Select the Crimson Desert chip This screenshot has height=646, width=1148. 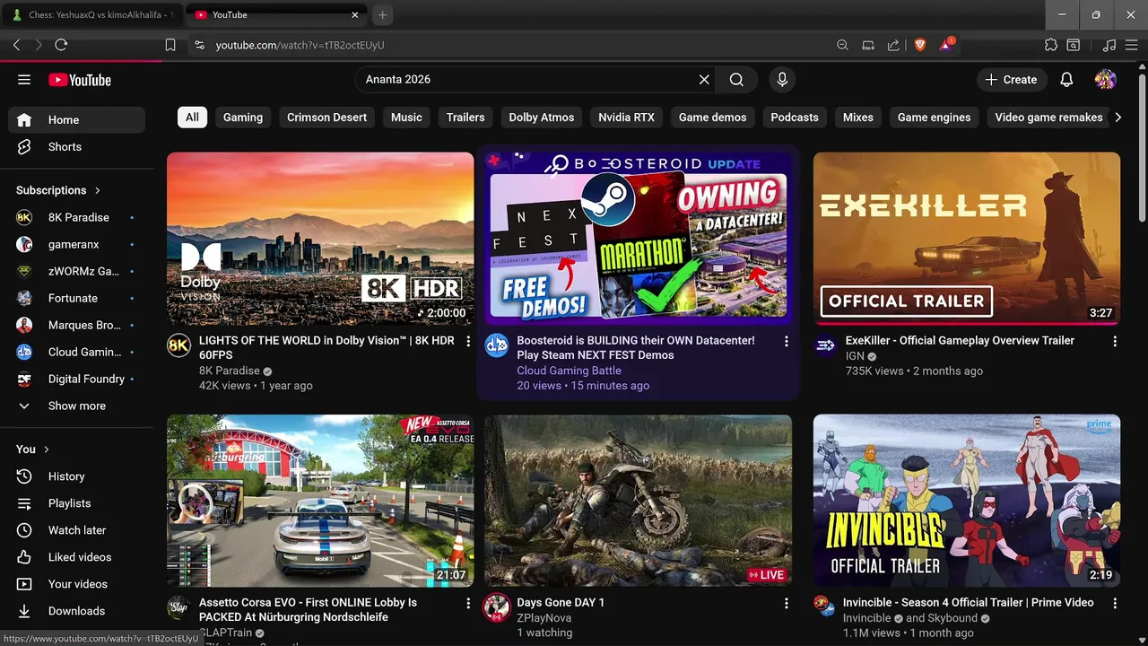click(326, 118)
